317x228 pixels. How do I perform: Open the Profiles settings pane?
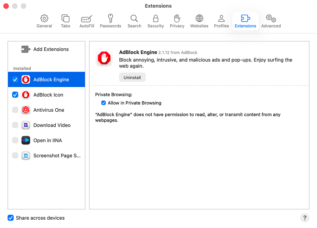click(x=221, y=21)
